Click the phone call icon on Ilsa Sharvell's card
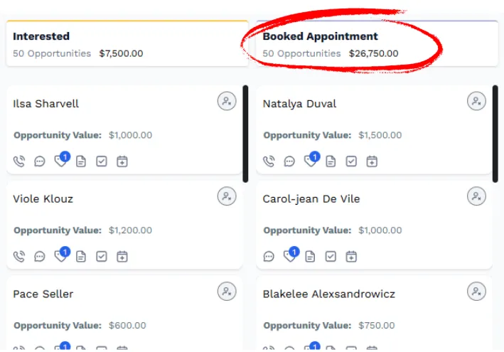504x352 pixels. [x=19, y=161]
